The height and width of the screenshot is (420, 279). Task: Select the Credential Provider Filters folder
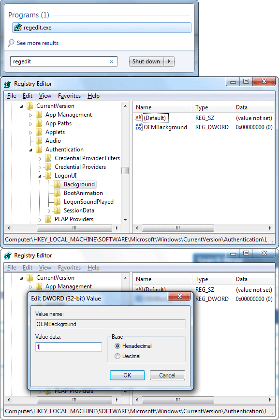click(x=87, y=158)
